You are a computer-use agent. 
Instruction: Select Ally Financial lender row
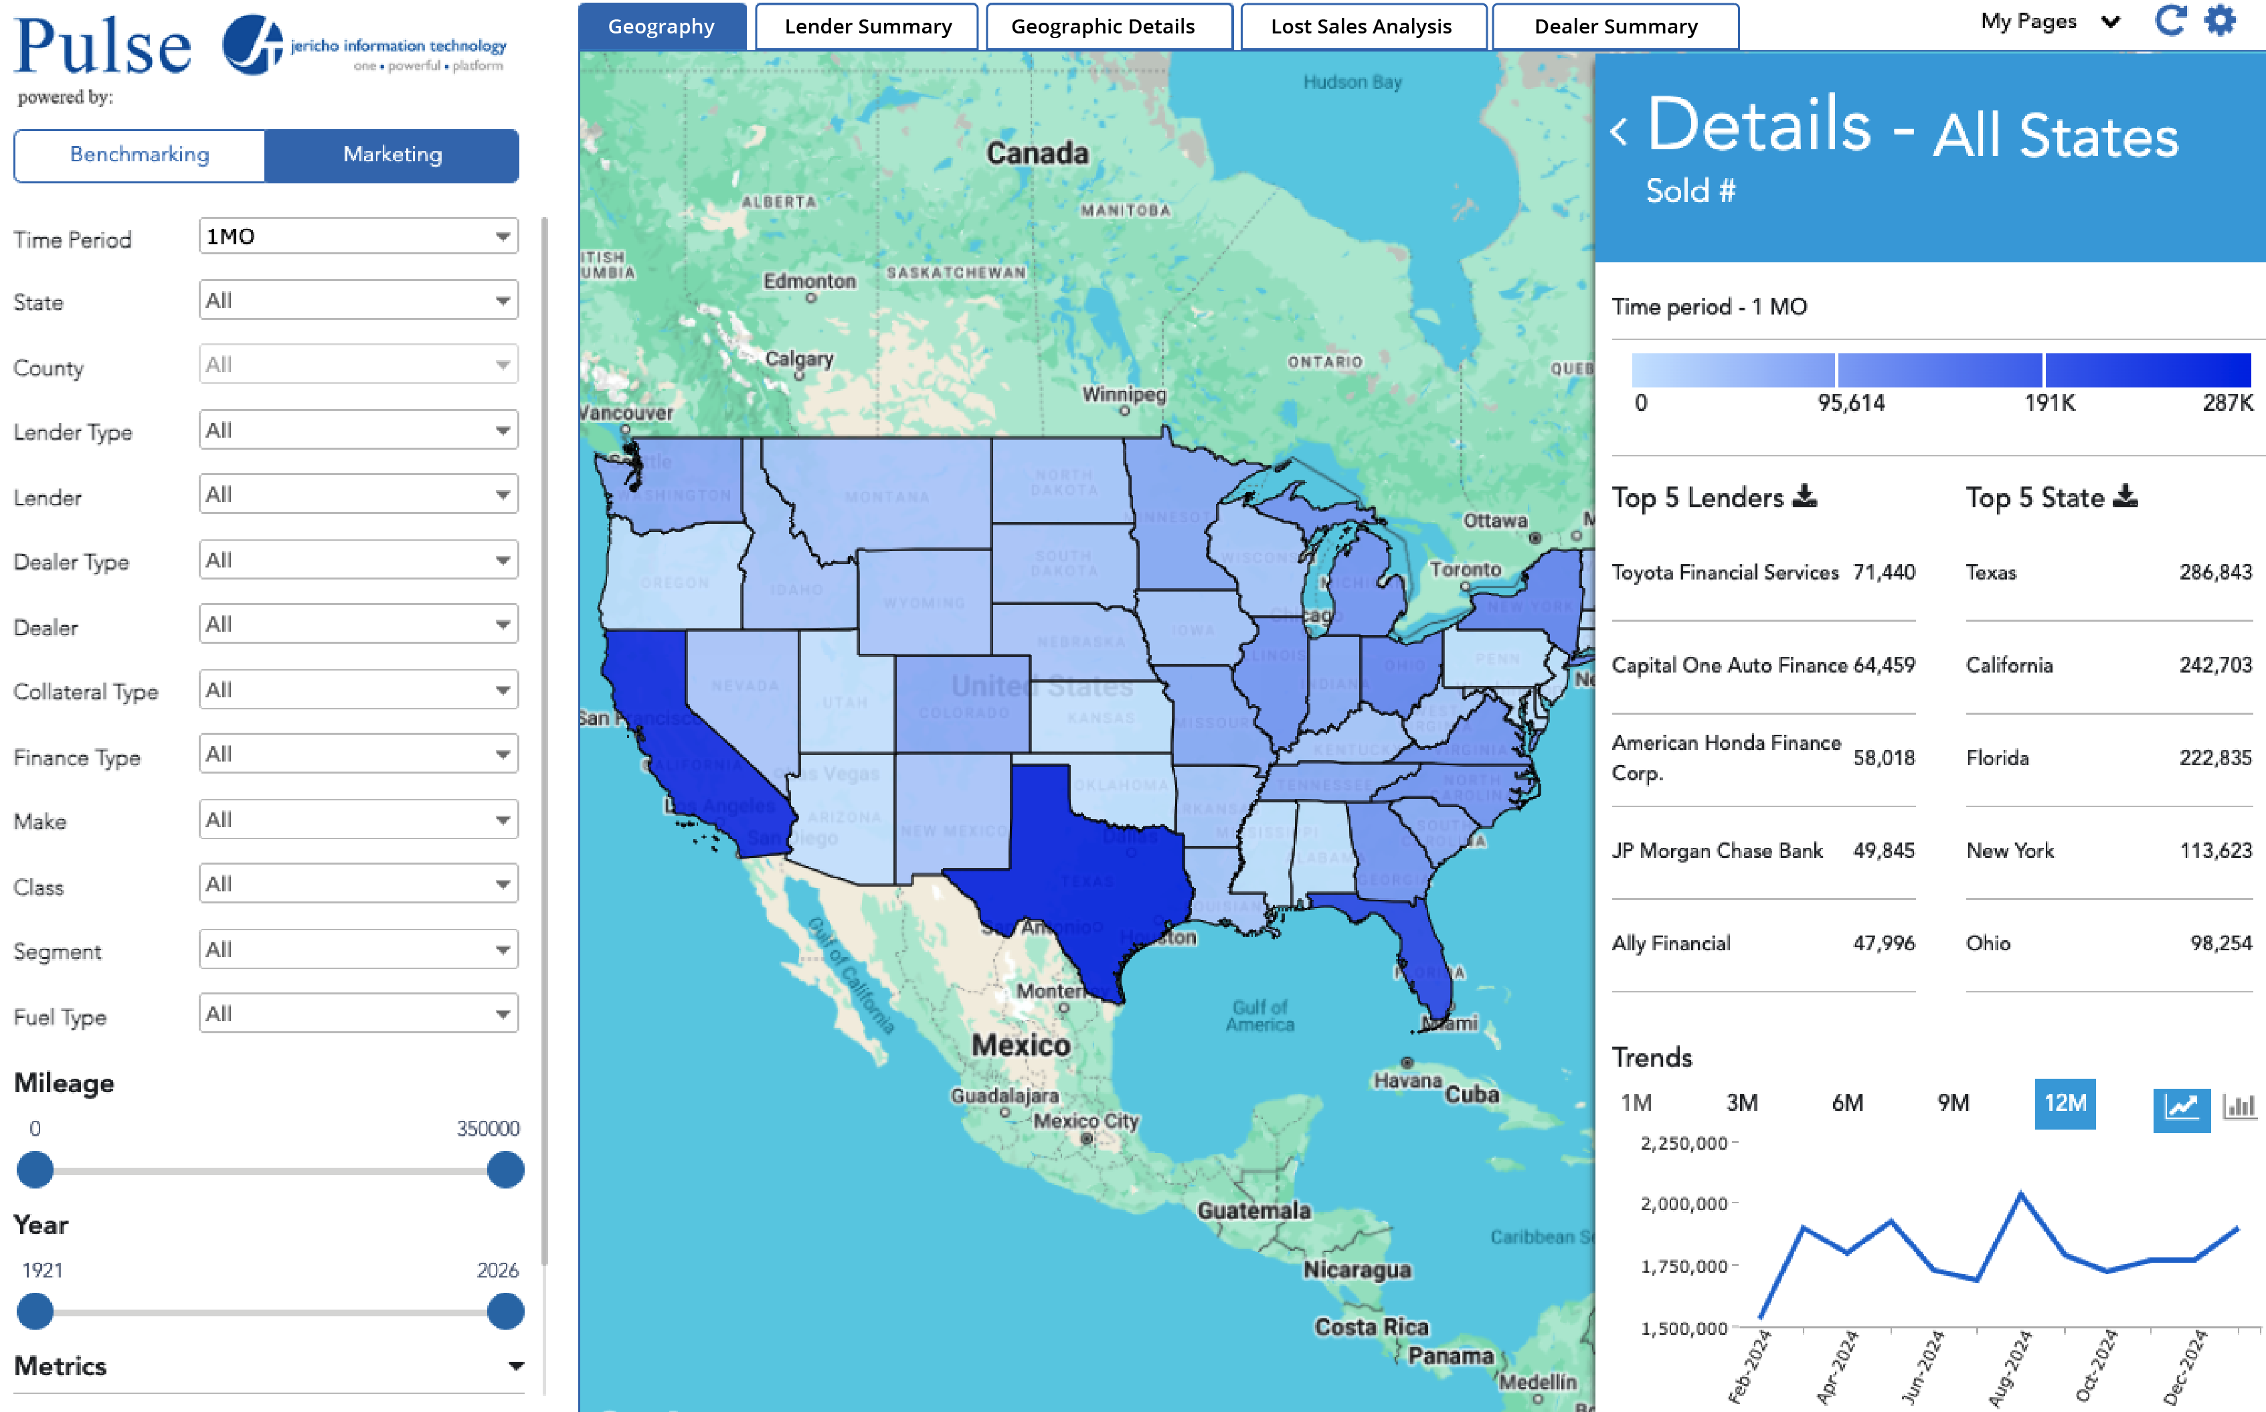pyautogui.click(x=1763, y=943)
